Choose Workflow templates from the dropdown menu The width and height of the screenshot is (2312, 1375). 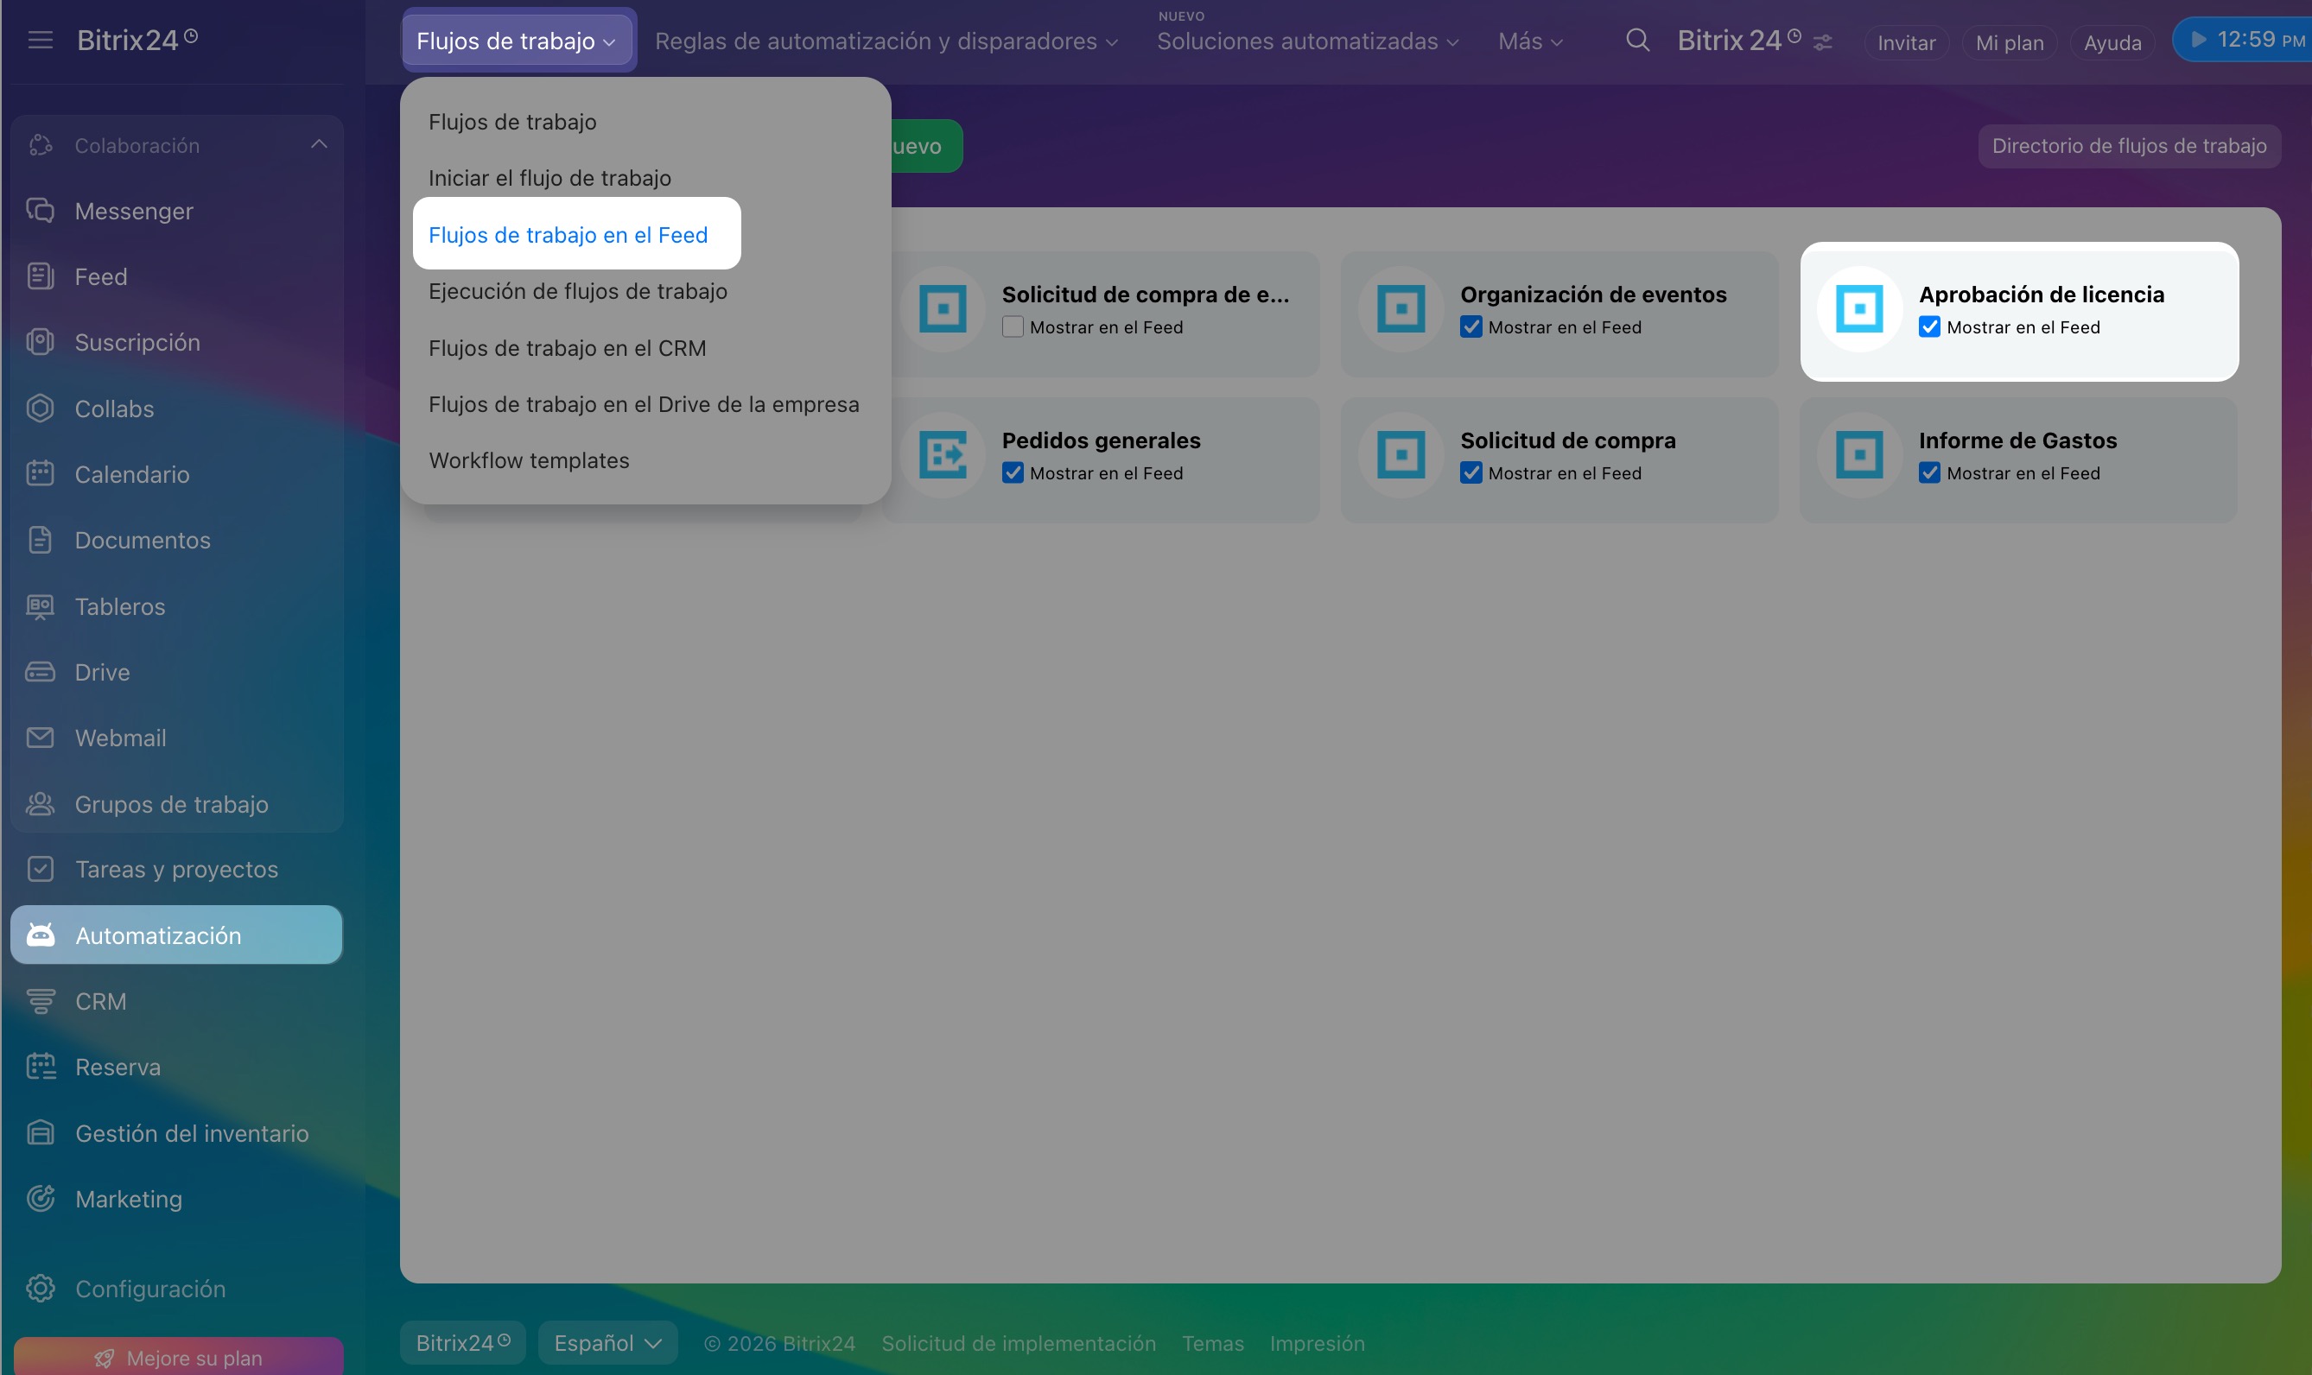point(529,460)
